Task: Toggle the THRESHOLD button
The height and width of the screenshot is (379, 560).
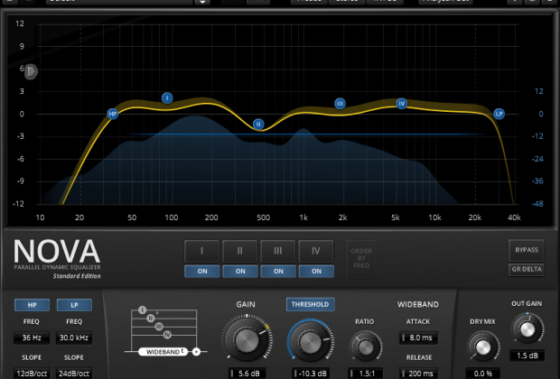Action: 310,304
